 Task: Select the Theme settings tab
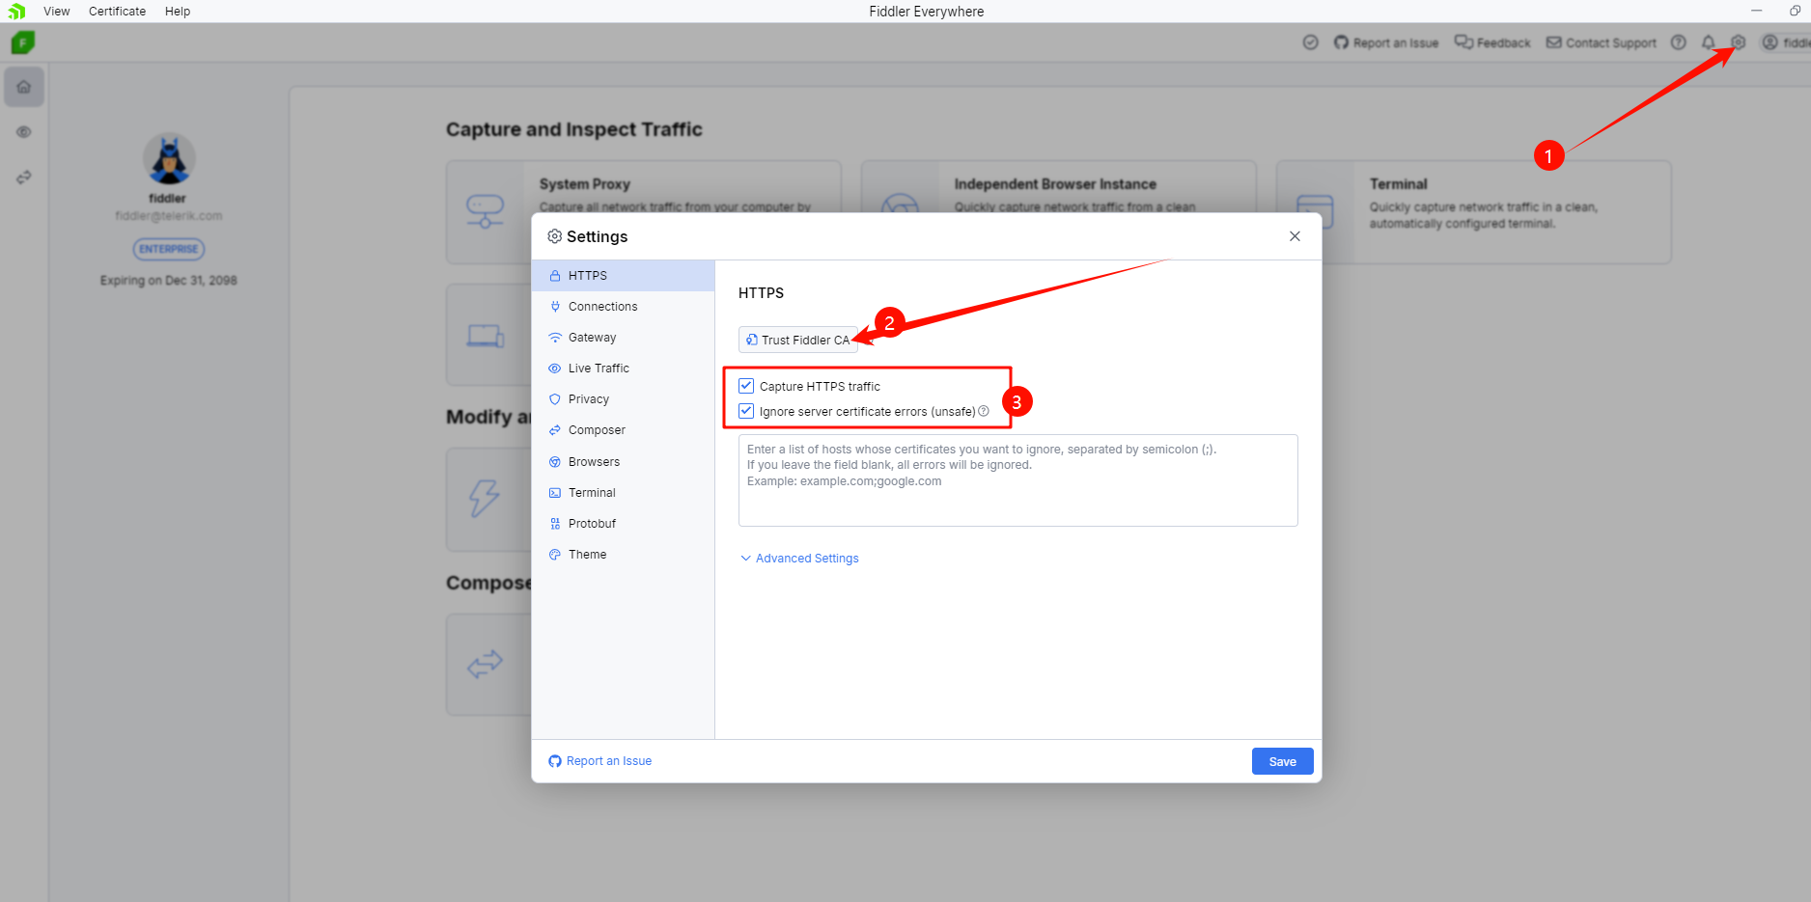click(x=623, y=555)
